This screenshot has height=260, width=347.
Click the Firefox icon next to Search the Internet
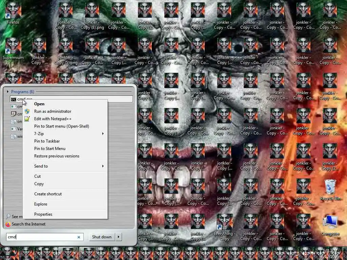pos(8,224)
